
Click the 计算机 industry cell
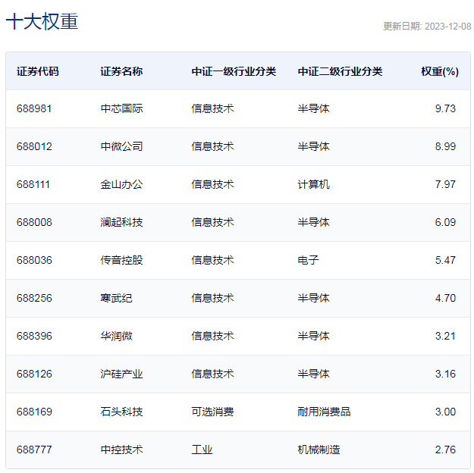click(313, 184)
